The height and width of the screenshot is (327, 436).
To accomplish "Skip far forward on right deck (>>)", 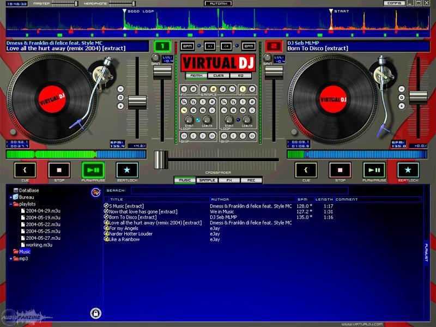I will click(x=252, y=136).
